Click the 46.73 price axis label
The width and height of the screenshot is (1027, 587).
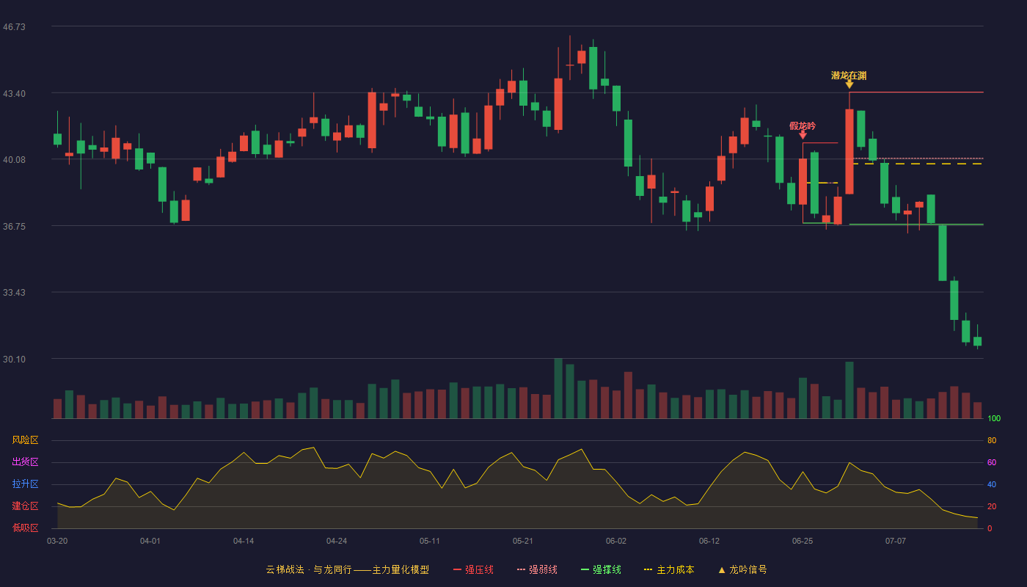coord(15,26)
